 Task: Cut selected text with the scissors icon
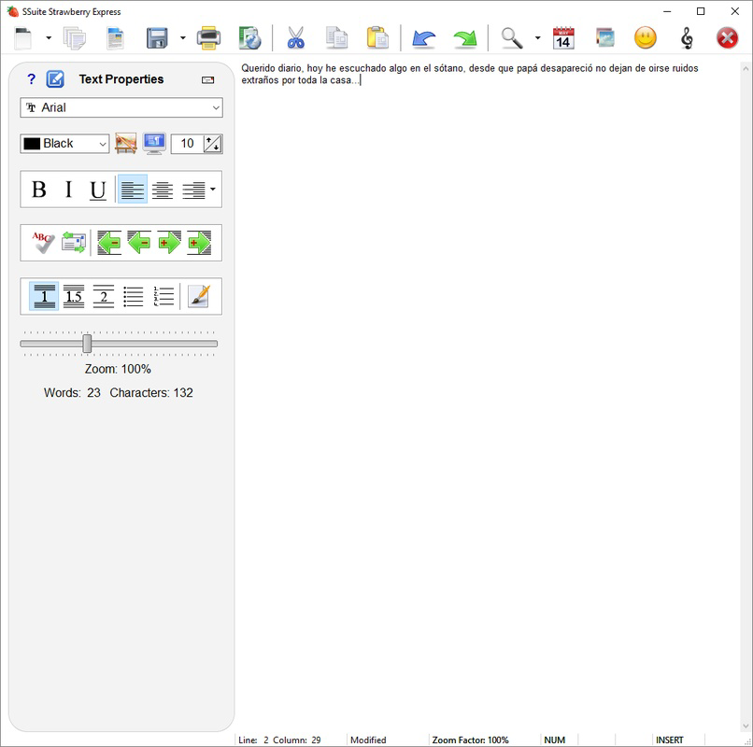click(296, 38)
